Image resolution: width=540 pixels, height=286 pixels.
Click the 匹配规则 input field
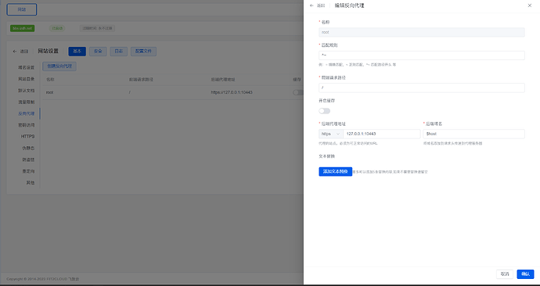(x=422, y=55)
